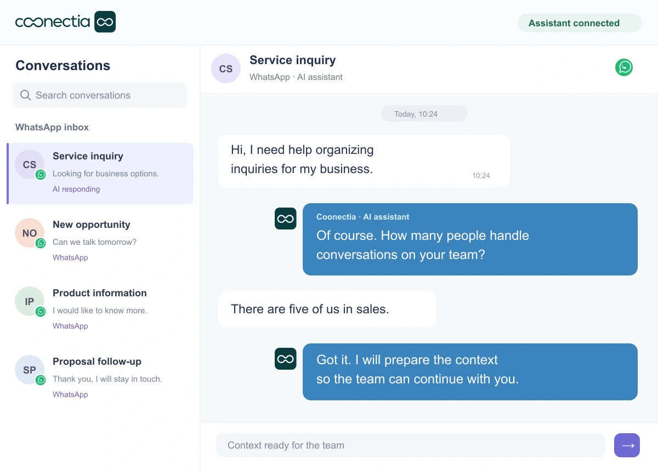Click WhatsApp badge on the IP avatar
The image size is (658, 471).
point(41,312)
